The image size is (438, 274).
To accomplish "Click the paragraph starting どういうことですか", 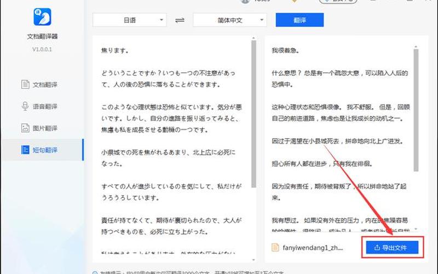I will [168, 79].
